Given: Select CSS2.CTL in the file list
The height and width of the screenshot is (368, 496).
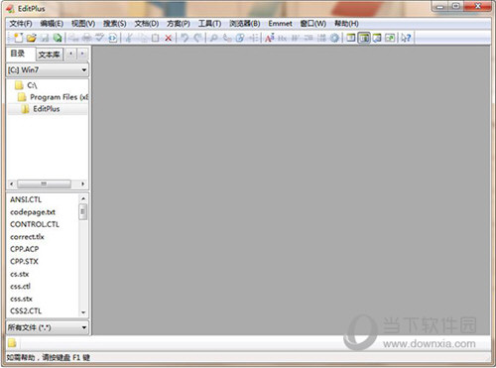Looking at the screenshot, I should (26, 310).
